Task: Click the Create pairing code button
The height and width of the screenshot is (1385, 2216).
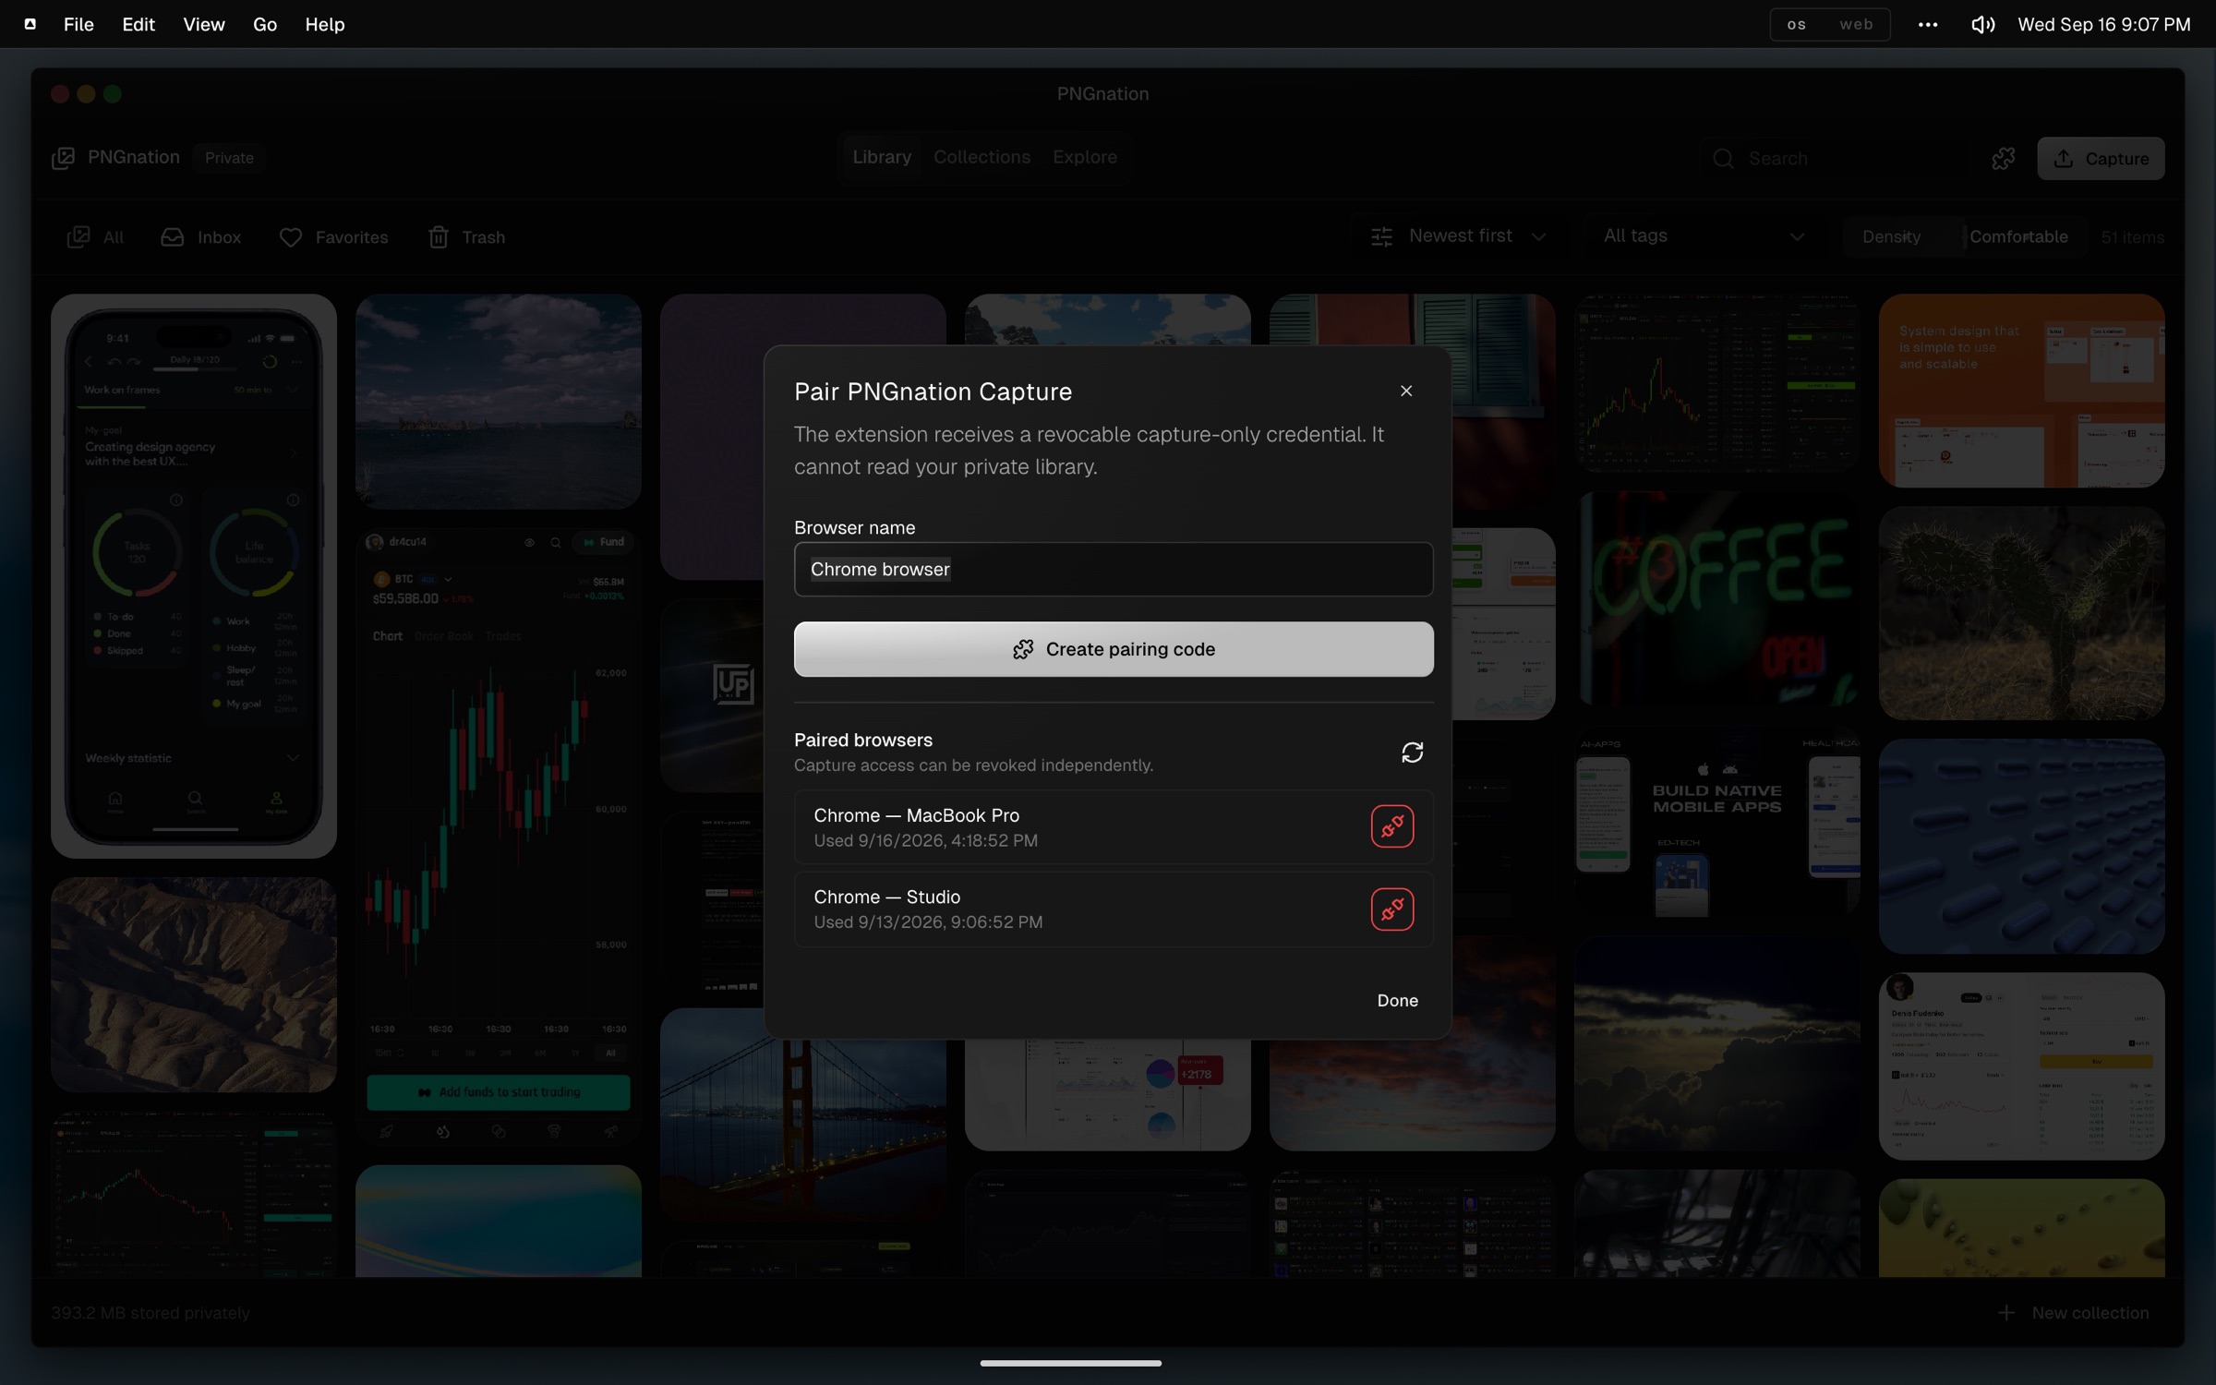Action: pyautogui.click(x=1114, y=649)
